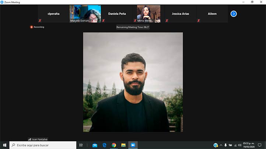Click the clperalta participant tile

coord(53,14)
